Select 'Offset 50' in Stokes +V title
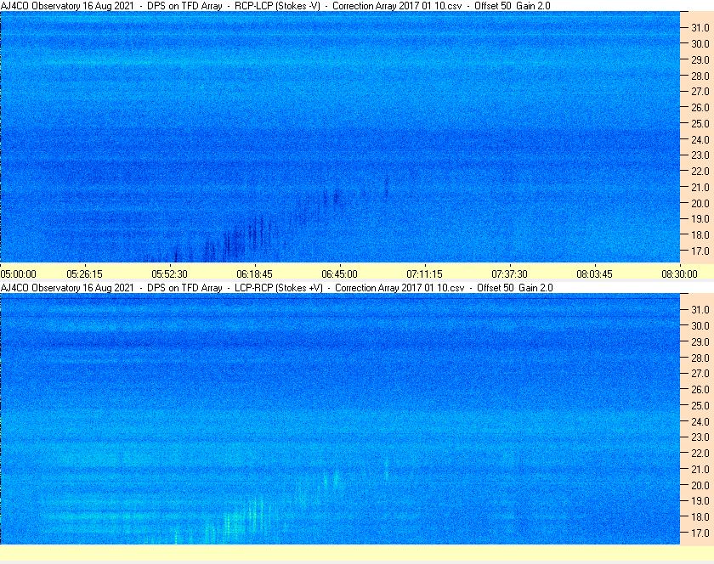This screenshot has width=714, height=564. pos(496,288)
